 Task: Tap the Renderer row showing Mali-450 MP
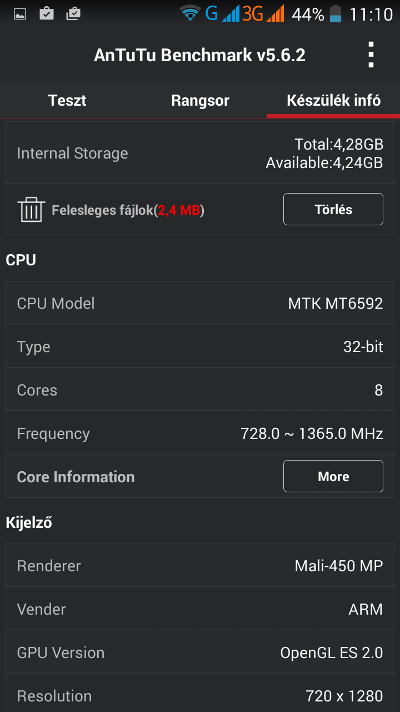200,565
